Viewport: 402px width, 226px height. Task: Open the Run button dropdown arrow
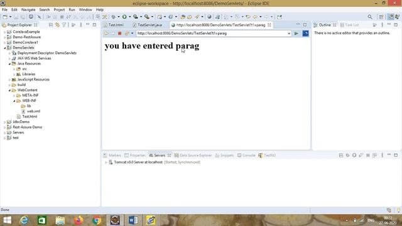coord(129,17)
